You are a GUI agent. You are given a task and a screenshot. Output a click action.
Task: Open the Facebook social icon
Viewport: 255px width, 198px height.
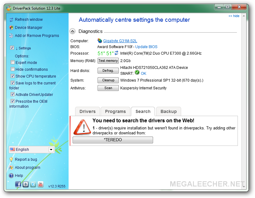(x=18, y=184)
